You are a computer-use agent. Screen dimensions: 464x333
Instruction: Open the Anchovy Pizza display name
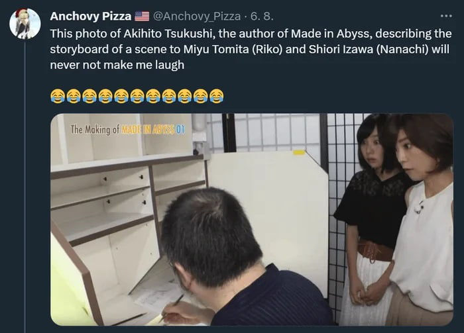pyautogui.click(x=91, y=16)
